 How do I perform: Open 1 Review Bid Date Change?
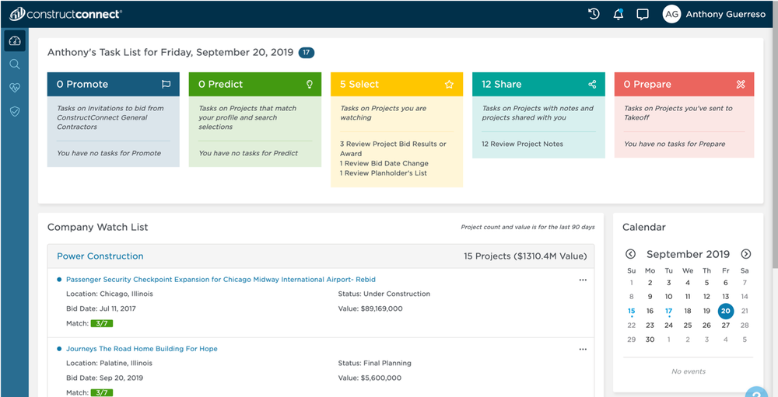pyautogui.click(x=384, y=163)
